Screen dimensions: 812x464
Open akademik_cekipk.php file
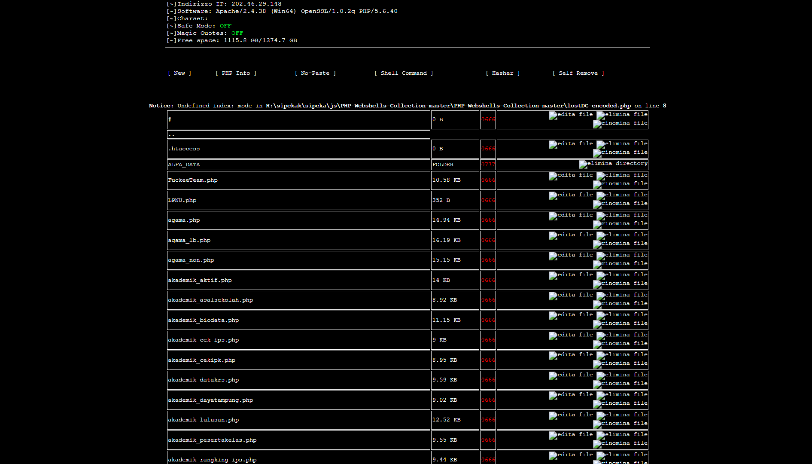[x=202, y=360]
